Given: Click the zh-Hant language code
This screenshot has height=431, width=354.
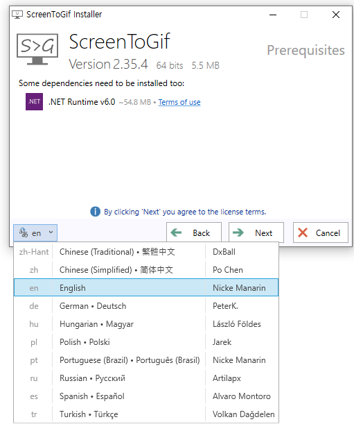Looking at the screenshot, I should click(34, 252).
